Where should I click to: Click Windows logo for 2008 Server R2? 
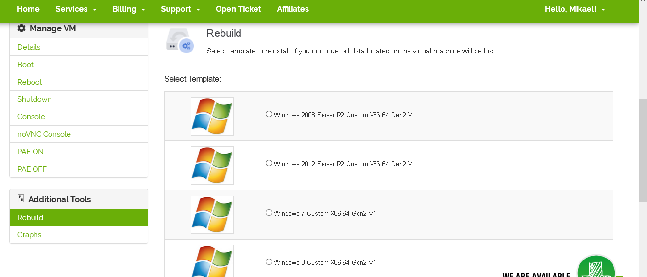pyautogui.click(x=212, y=116)
